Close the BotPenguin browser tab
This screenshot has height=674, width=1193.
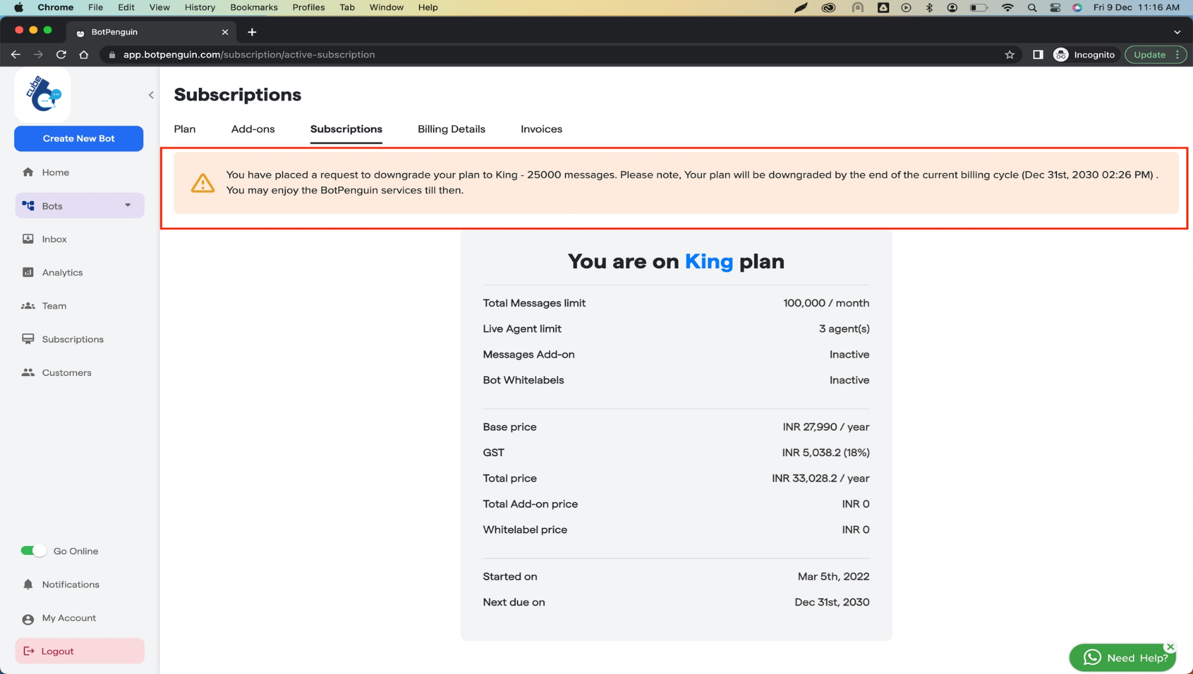(x=225, y=32)
